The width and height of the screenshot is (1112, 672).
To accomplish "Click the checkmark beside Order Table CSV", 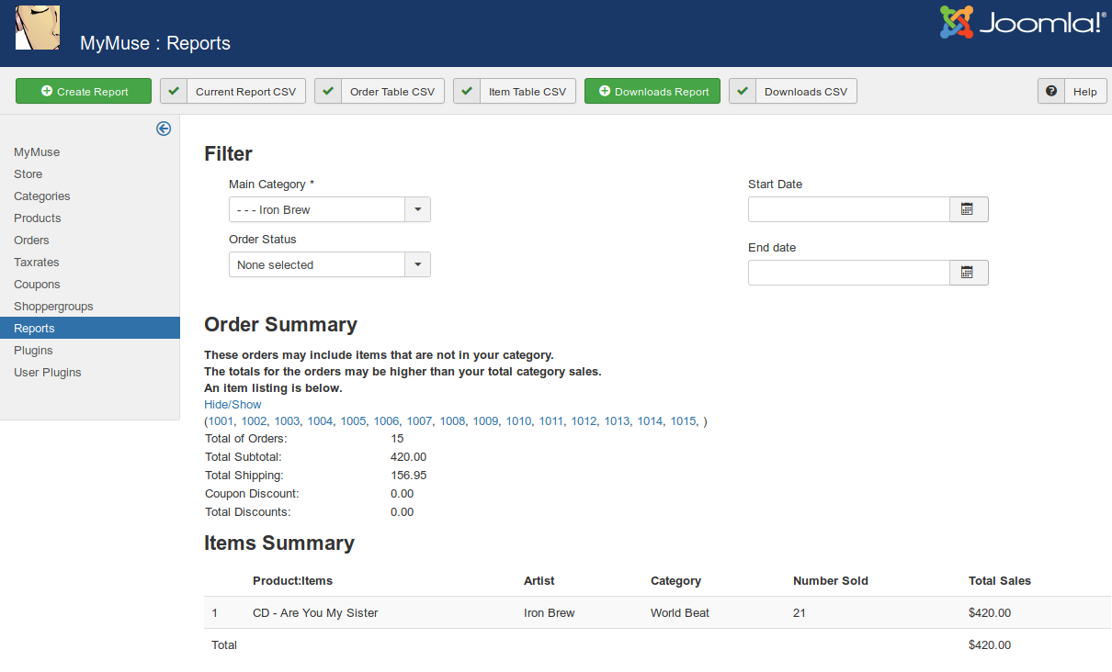I will point(328,91).
